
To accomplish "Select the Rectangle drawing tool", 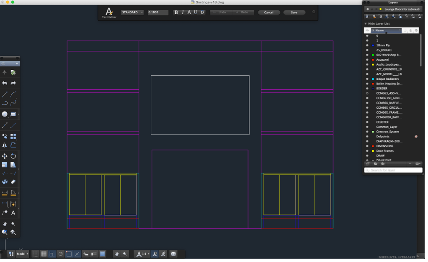I will (13, 114).
